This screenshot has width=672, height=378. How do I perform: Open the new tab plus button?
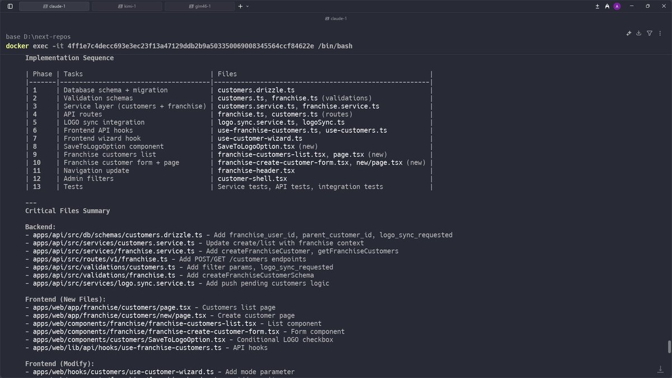(240, 6)
